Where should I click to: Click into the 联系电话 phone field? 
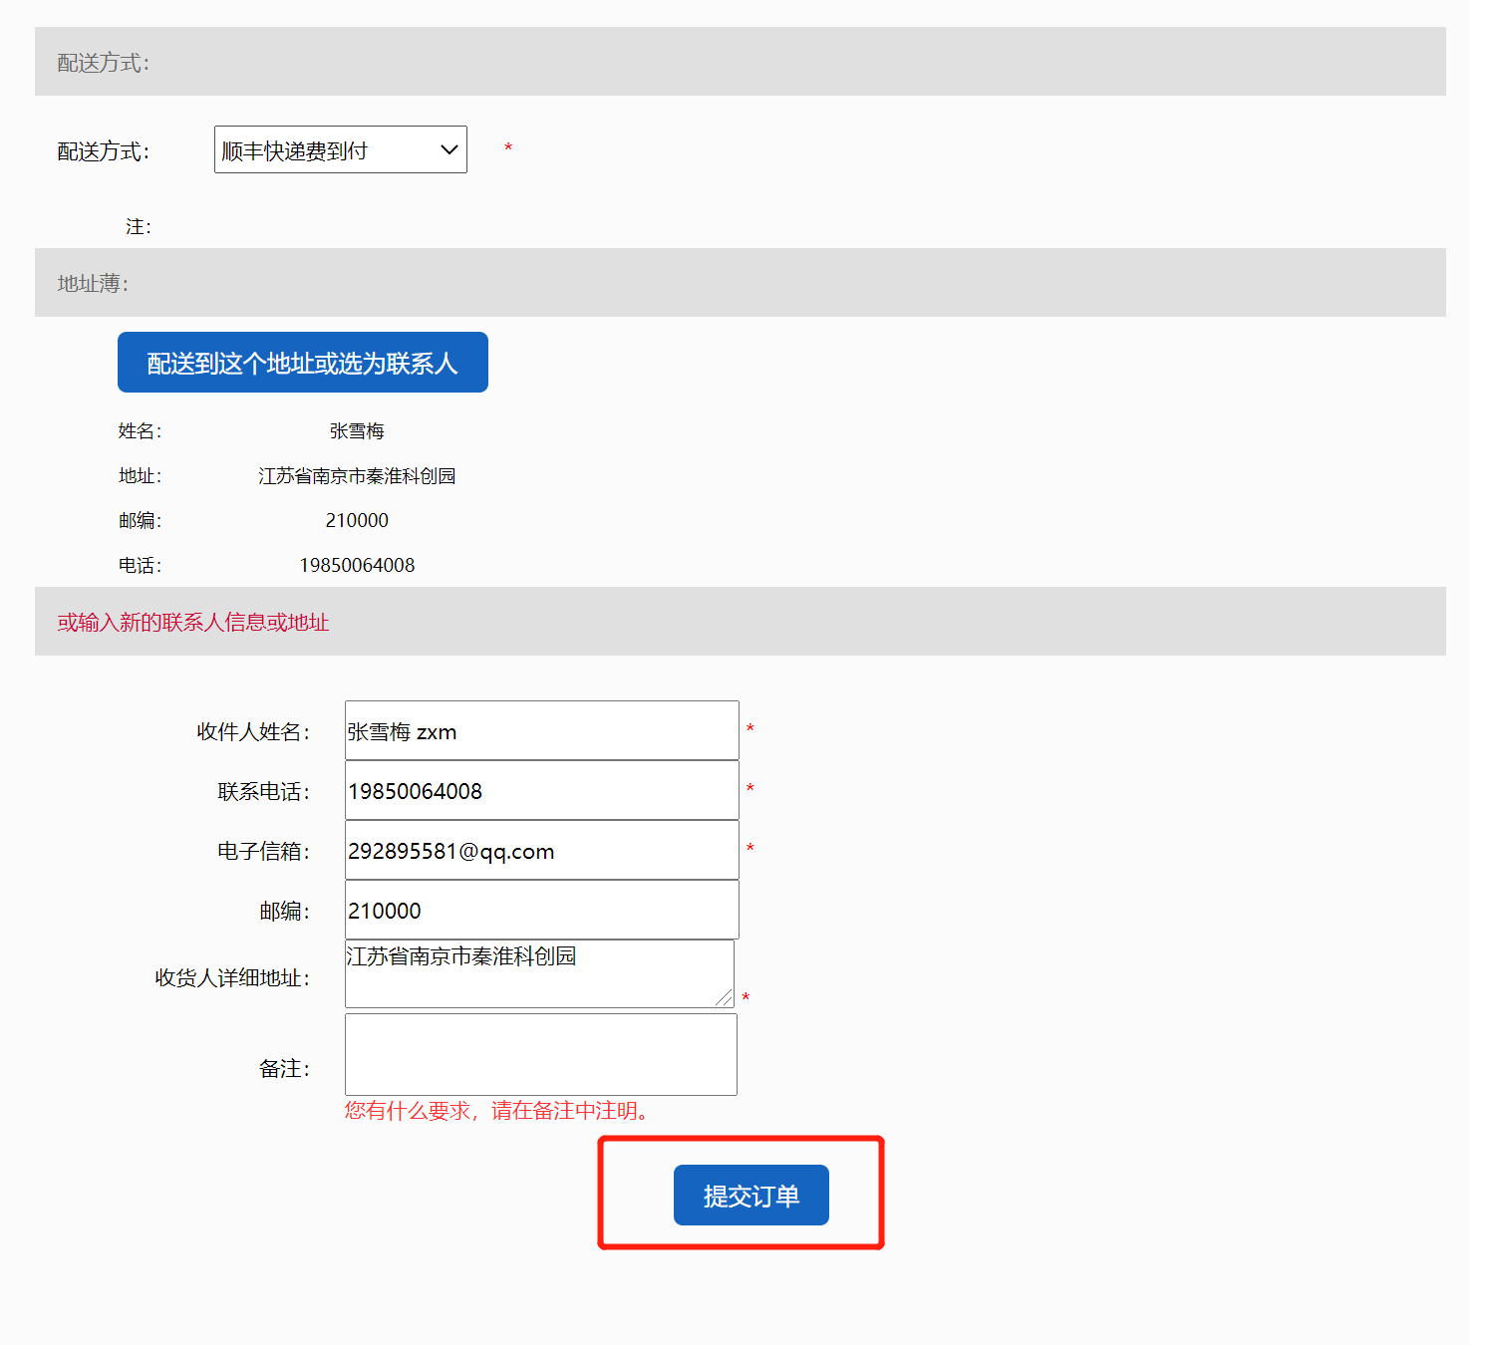pyautogui.click(x=541, y=791)
